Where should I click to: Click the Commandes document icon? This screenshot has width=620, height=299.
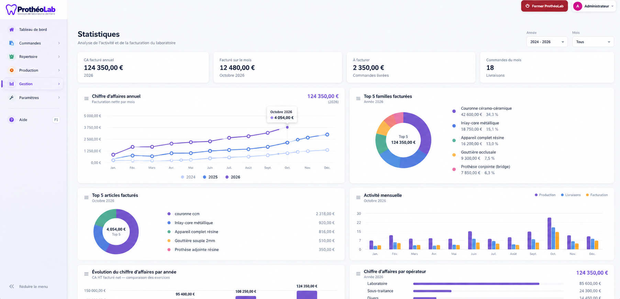point(12,43)
